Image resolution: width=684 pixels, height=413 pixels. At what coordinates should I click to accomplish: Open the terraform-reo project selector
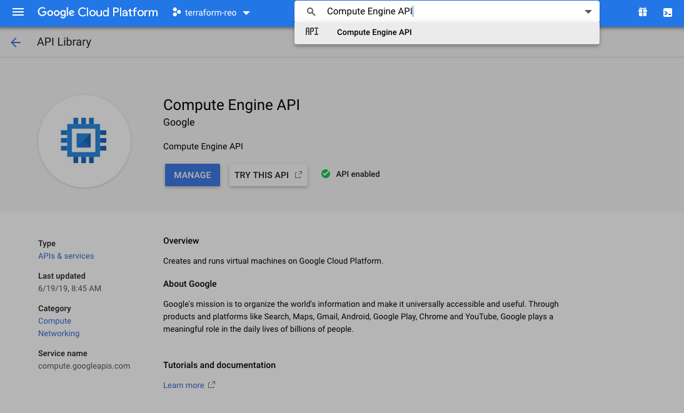point(211,12)
